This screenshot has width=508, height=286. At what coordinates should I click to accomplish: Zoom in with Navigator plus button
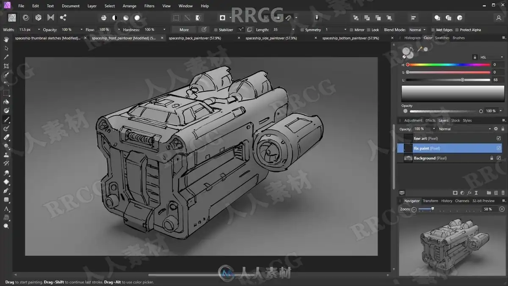pyautogui.click(x=502, y=209)
